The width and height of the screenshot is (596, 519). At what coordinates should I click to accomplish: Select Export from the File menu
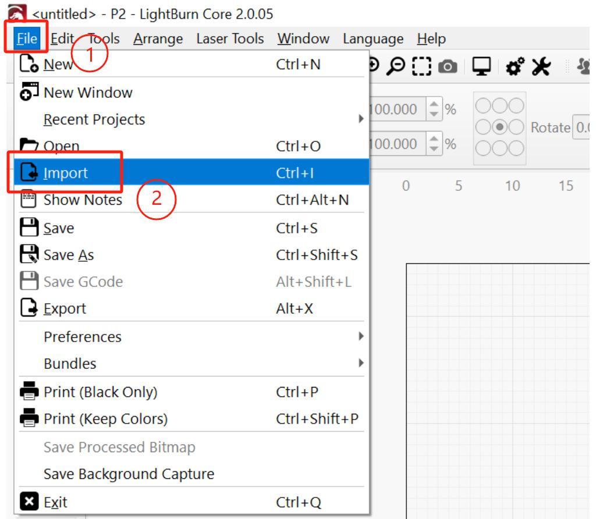(x=191, y=308)
